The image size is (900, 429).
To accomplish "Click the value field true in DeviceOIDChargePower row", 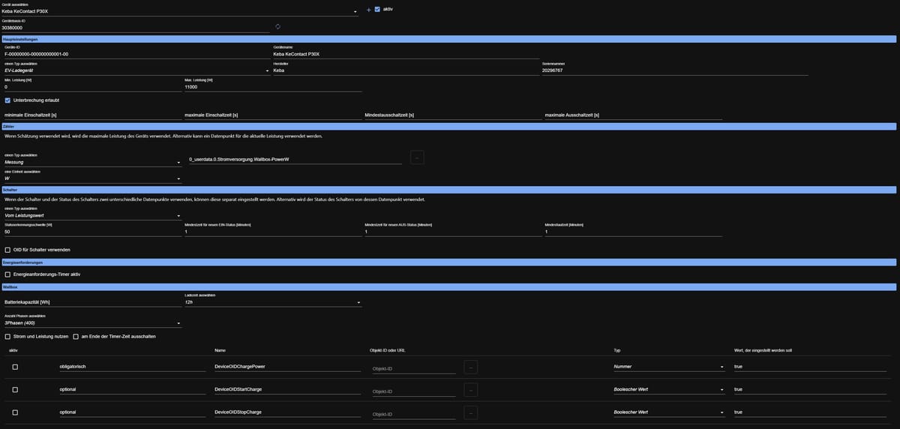I will (811, 367).
